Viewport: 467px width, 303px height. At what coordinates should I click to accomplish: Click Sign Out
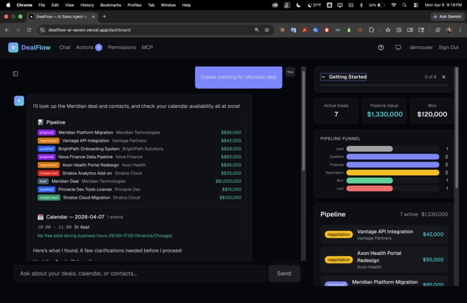448,48
